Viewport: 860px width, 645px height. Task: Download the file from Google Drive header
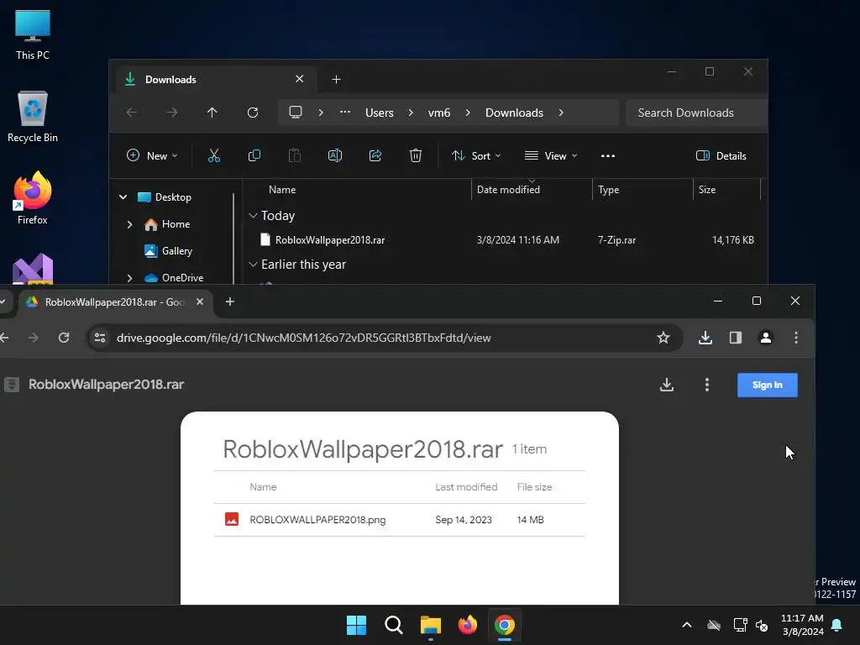(667, 385)
